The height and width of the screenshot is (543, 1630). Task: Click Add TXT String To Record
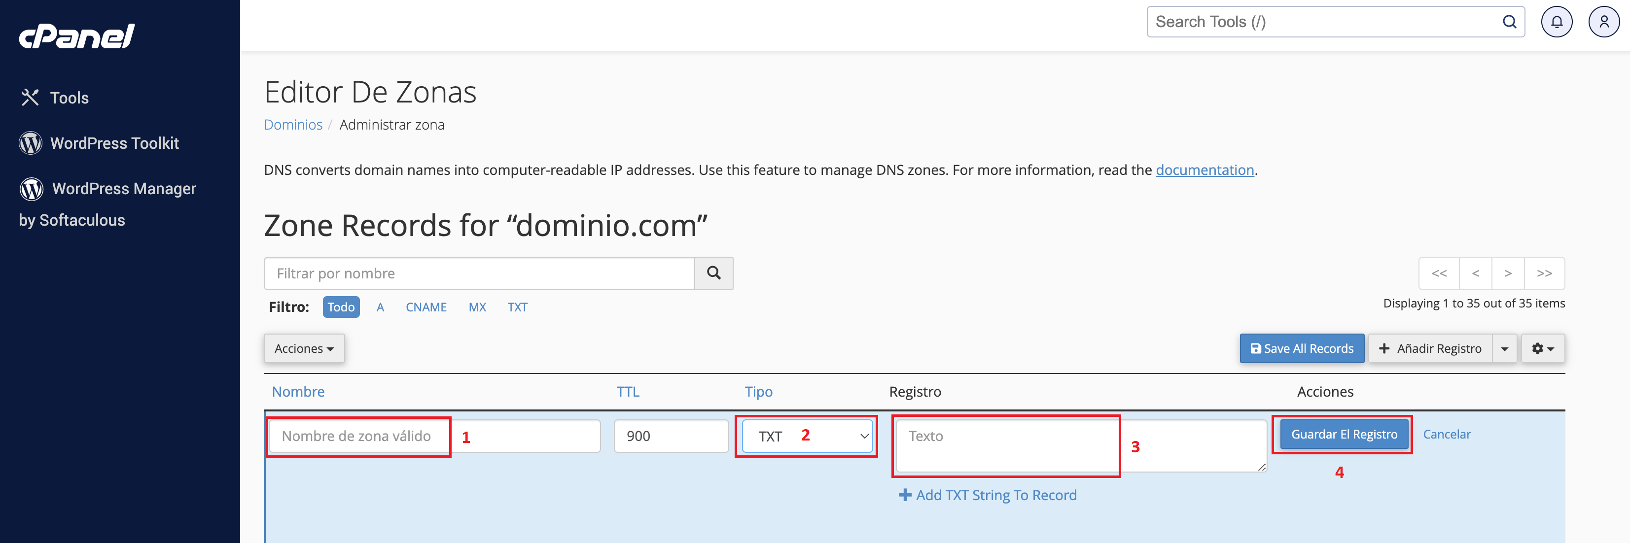pyautogui.click(x=988, y=496)
